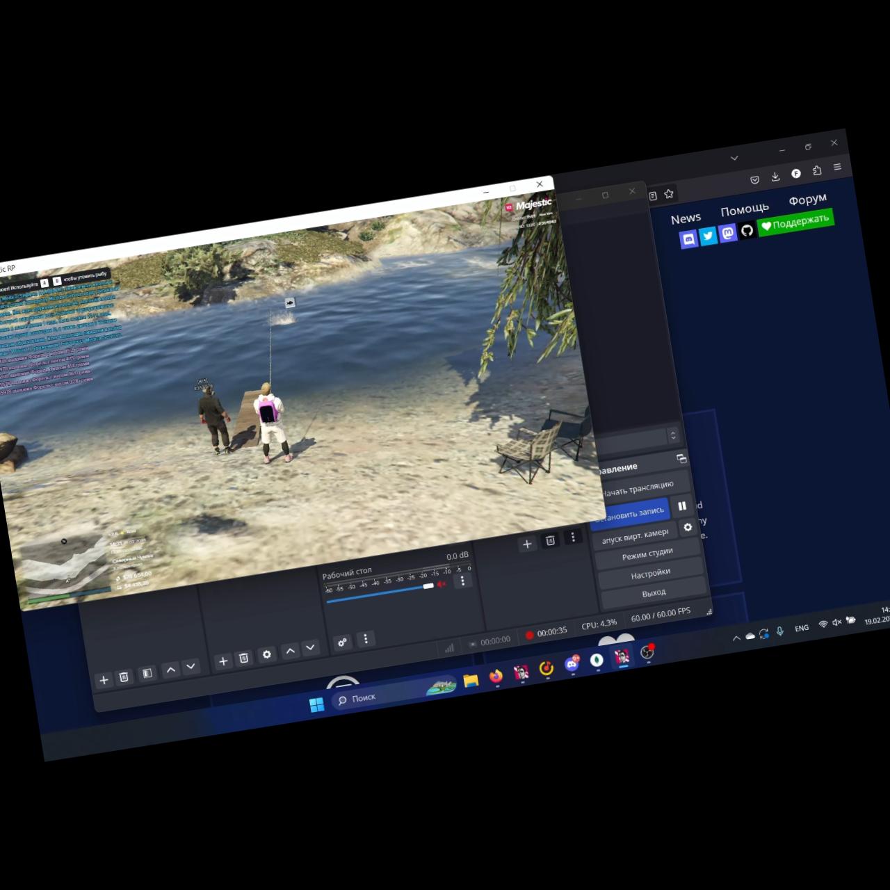Screen dimensions: 890x890
Task: Expand the system tray hidden icons chevron
Action: pyautogui.click(x=736, y=638)
